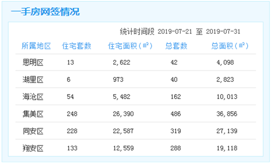Click the 总套数 column header
271x163 pixels.
[x=176, y=46]
